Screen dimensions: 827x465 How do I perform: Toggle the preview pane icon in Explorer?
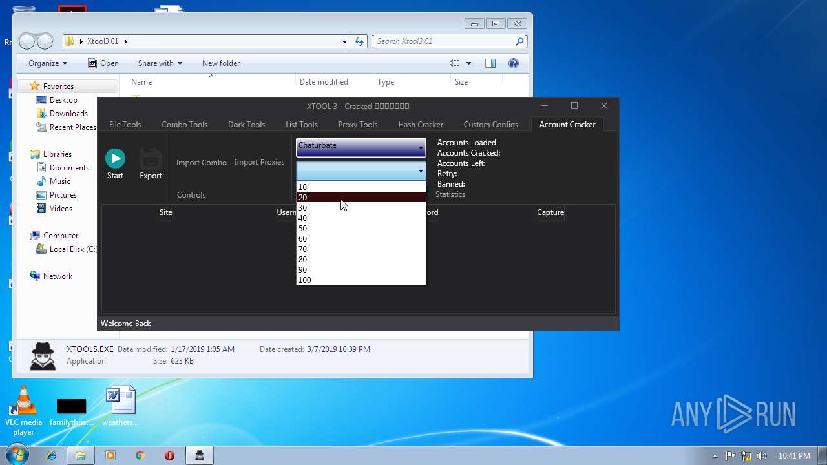[490, 63]
